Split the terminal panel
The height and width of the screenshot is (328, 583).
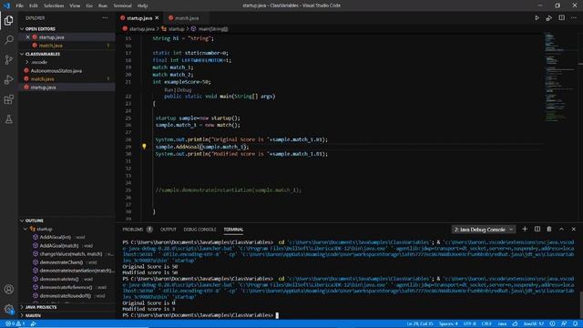coord(537,229)
